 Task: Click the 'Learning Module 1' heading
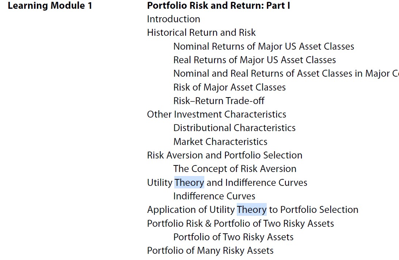coord(50,6)
